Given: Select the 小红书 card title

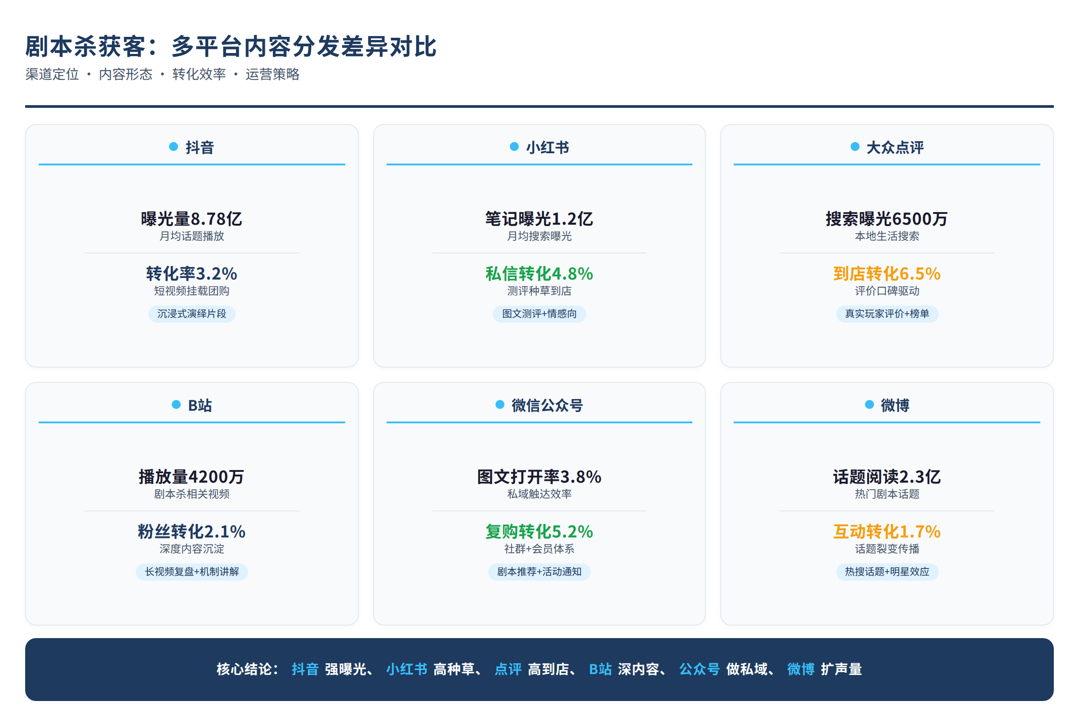Looking at the screenshot, I should coord(548,147).
